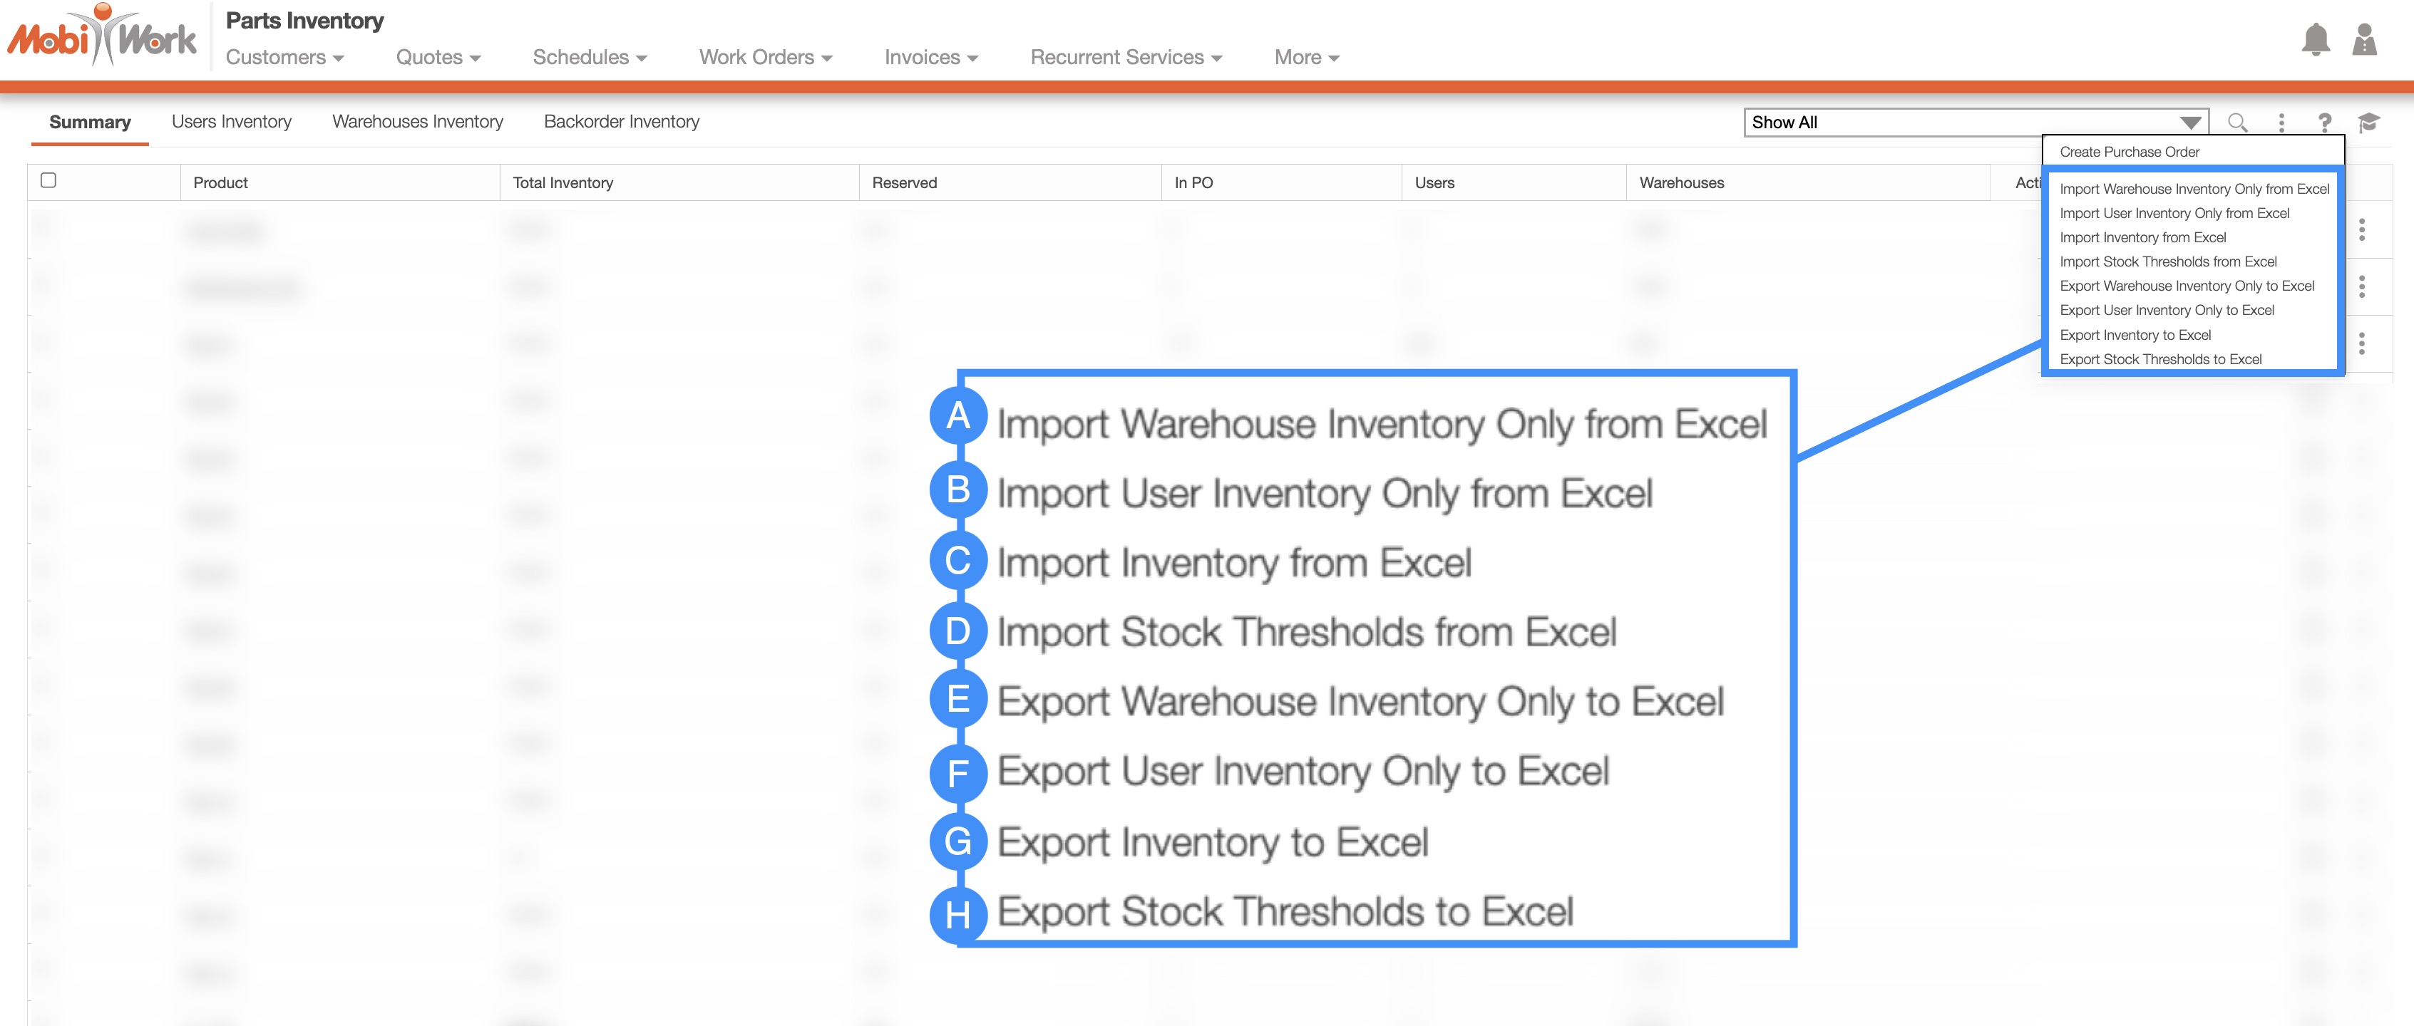Expand the Customers menu
Image resolution: width=2414 pixels, height=1026 pixels.
point(284,58)
